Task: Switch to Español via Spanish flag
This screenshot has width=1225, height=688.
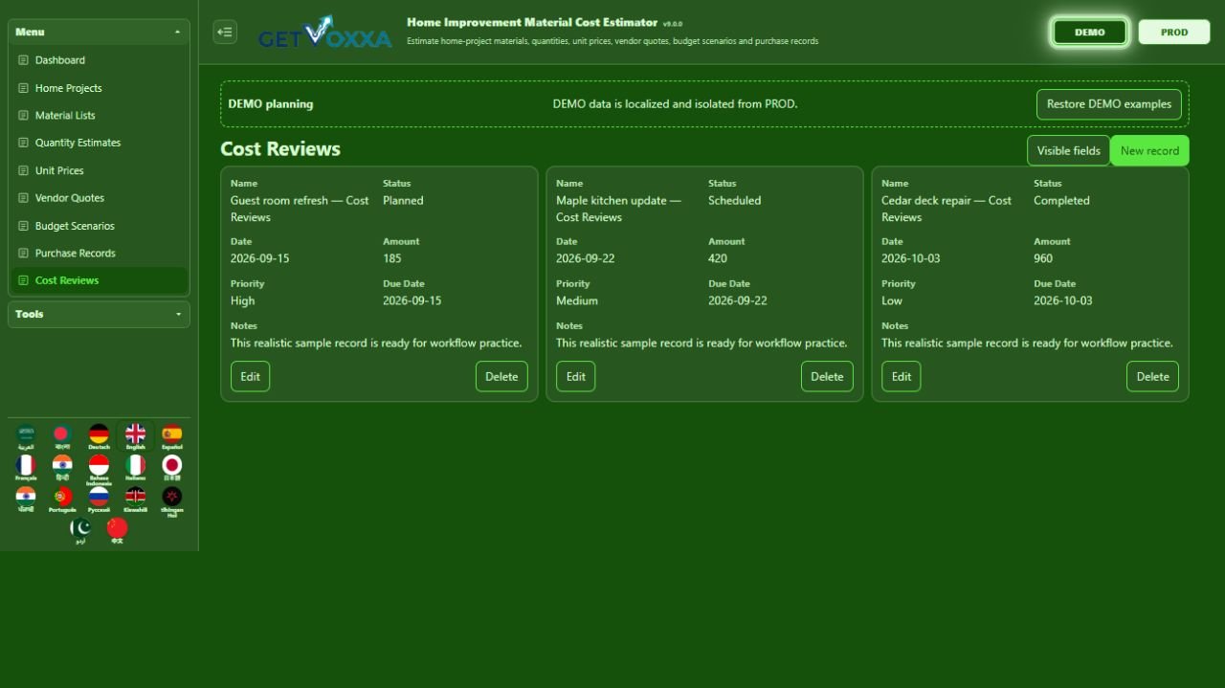Action: (x=172, y=435)
